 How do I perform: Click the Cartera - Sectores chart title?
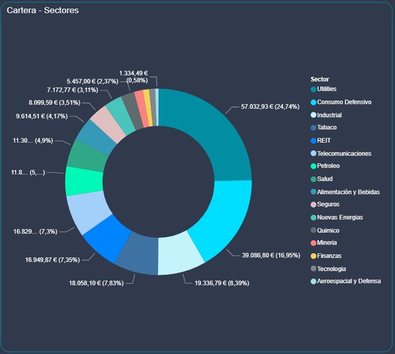coord(43,10)
